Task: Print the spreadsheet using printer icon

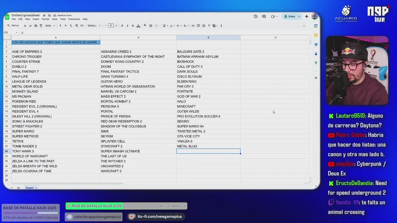Action: pos(36,26)
